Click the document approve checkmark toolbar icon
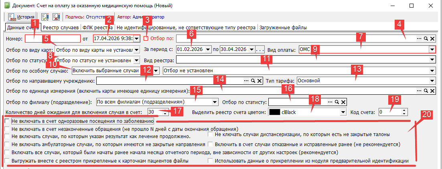This screenshot has width=442, height=169. (45, 17)
